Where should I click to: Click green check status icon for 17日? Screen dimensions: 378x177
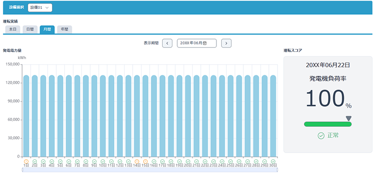point(163,161)
